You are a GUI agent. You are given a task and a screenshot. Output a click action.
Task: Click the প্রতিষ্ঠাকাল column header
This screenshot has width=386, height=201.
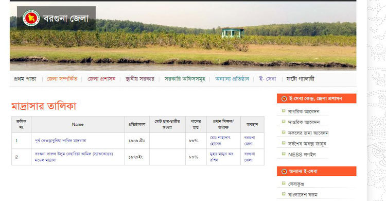pyautogui.click(x=137, y=125)
